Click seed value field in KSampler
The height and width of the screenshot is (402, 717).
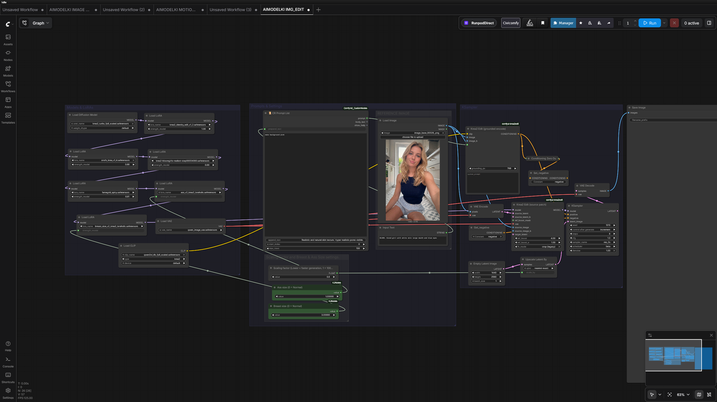pyautogui.click(x=592, y=226)
